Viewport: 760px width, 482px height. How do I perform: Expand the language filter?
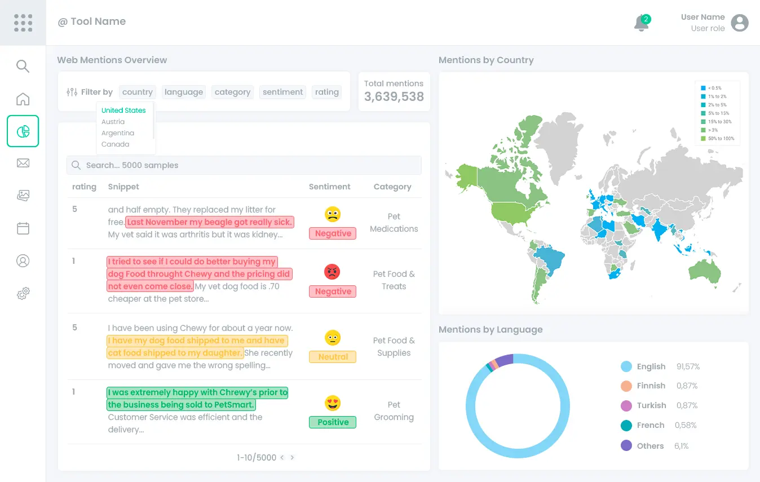point(184,92)
